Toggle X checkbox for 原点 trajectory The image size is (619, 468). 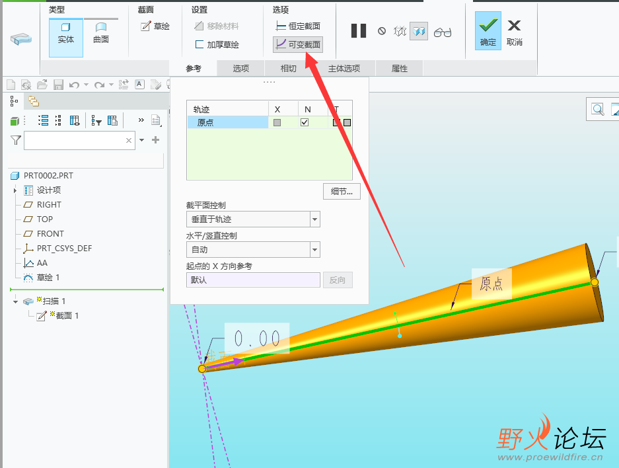pos(277,122)
